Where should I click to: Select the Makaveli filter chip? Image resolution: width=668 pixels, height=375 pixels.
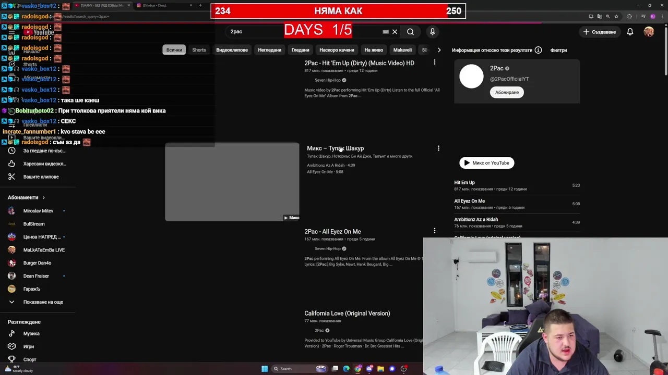coord(402,50)
